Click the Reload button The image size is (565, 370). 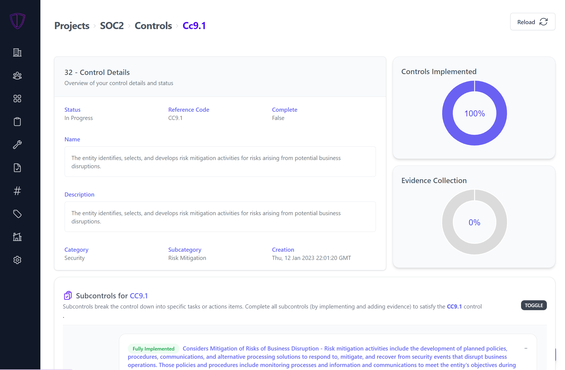532,22
